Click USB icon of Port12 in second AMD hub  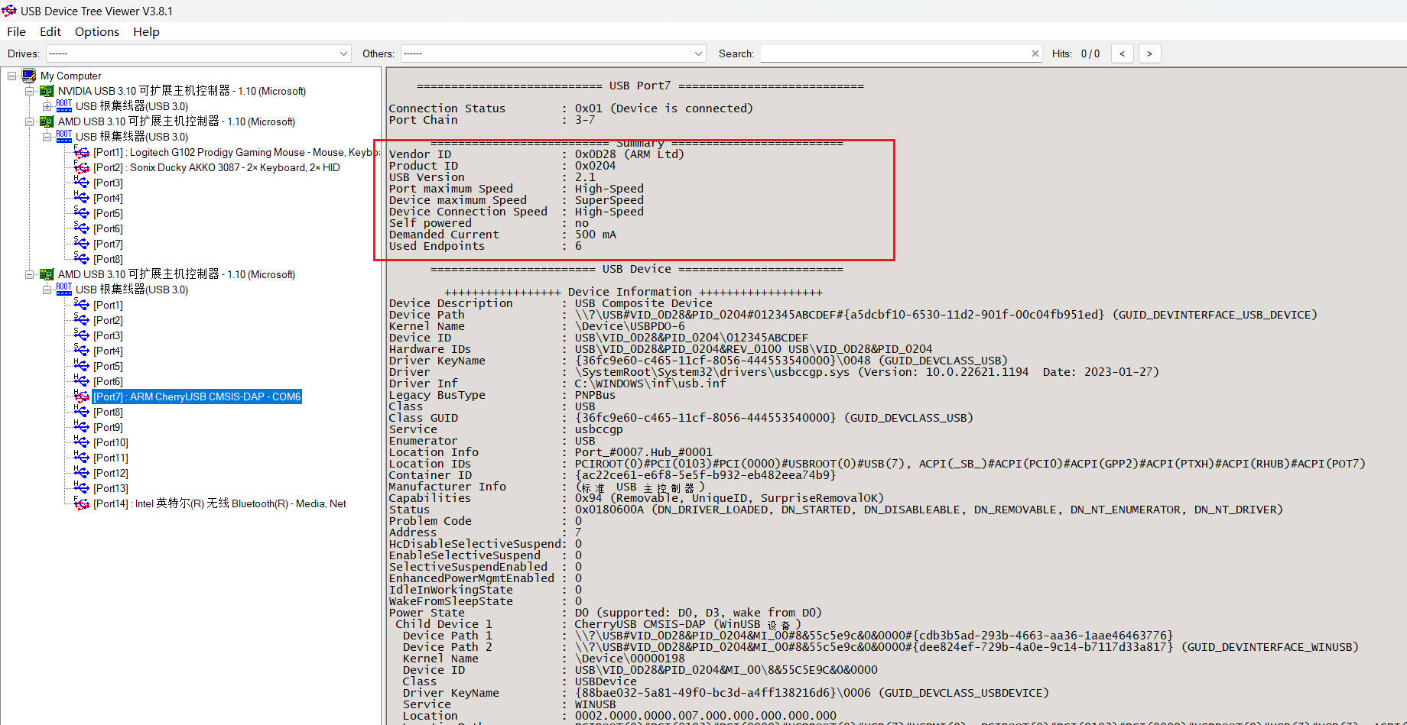click(x=82, y=473)
